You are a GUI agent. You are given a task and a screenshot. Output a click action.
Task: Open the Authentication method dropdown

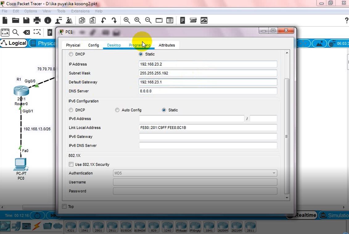(x=274, y=173)
